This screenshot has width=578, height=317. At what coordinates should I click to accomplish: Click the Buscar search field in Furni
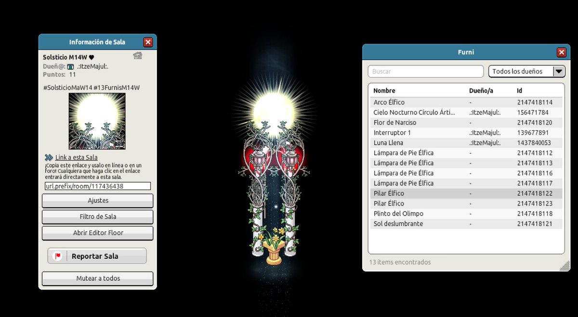point(426,71)
